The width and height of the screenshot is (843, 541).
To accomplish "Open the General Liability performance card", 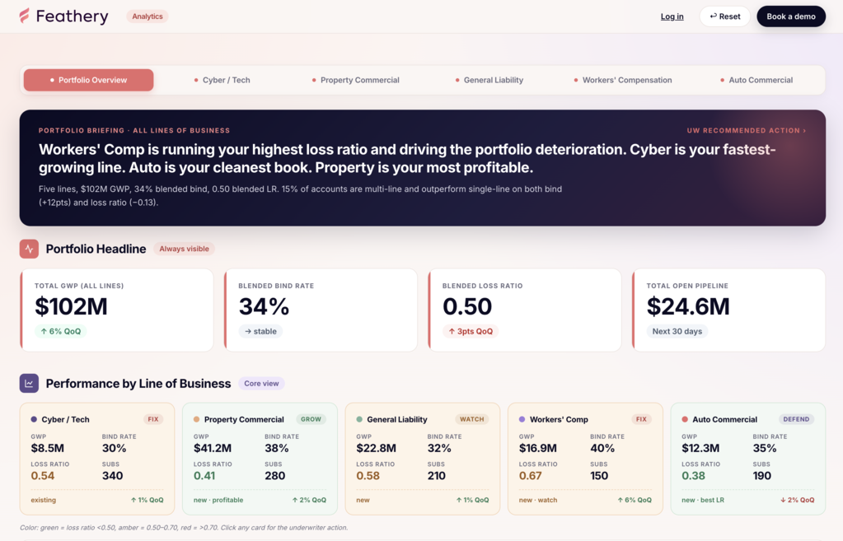I will click(x=423, y=459).
